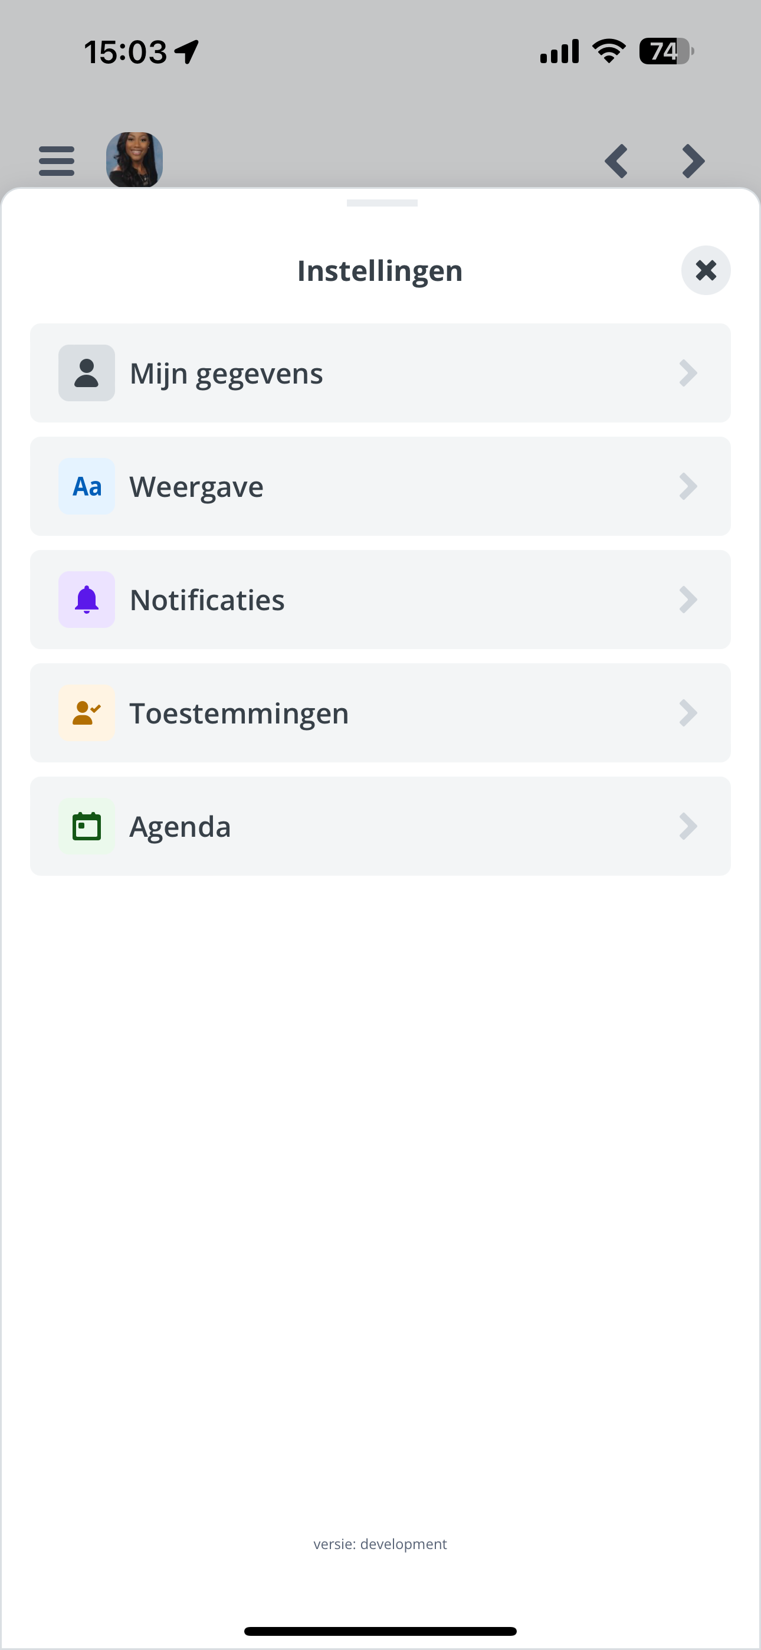
Task: Open the hamburger menu icon
Action: coord(57,160)
